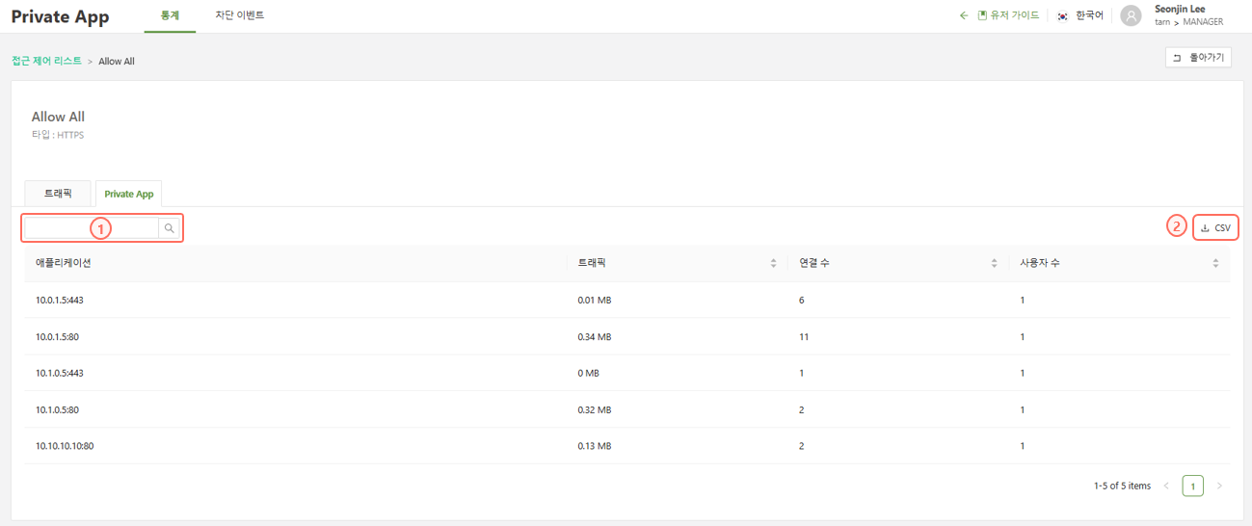The image size is (1252, 526).
Task: Select the Private App tab
Action: pos(129,194)
